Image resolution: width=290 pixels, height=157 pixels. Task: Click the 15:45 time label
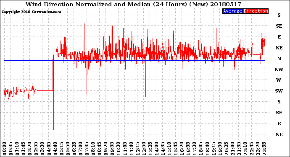click(x=176, y=149)
